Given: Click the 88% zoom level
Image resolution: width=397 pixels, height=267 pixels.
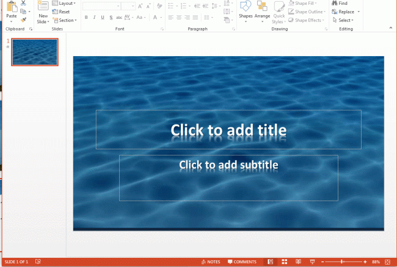Looking at the screenshot, I should pos(376,262).
